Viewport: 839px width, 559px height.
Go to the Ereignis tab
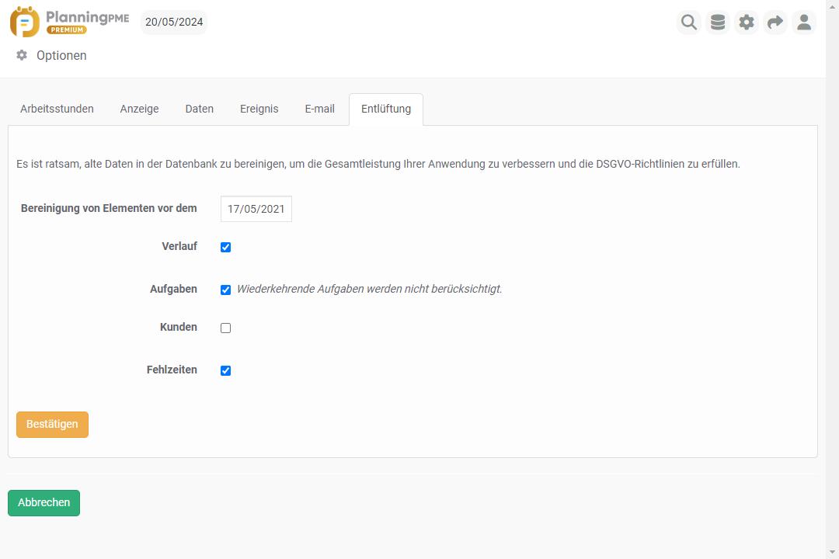coord(259,109)
